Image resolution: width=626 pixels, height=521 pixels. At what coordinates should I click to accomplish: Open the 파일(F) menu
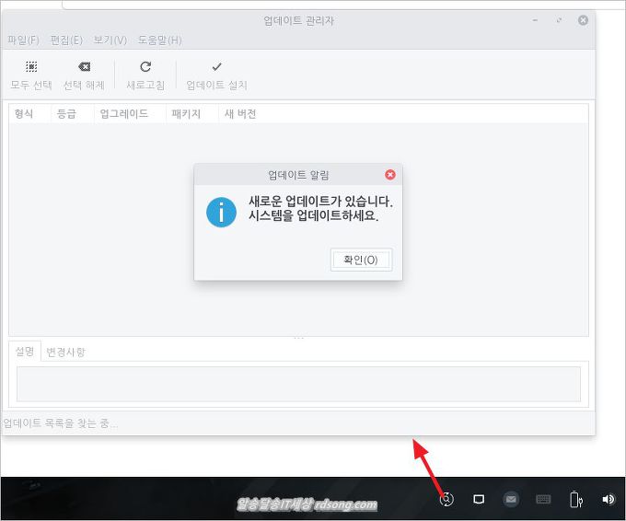pyautogui.click(x=23, y=41)
